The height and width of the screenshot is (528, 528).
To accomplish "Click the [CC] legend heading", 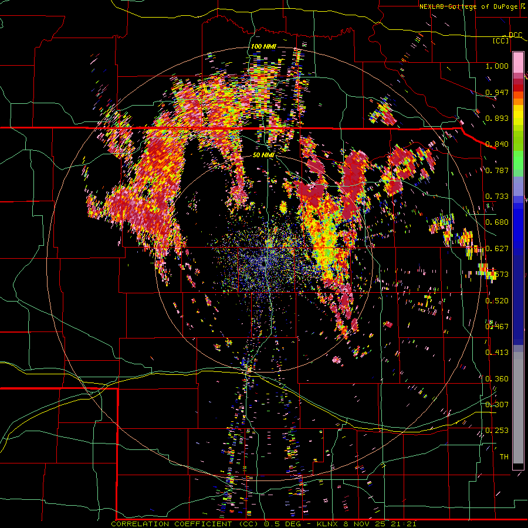I will pyautogui.click(x=501, y=40).
